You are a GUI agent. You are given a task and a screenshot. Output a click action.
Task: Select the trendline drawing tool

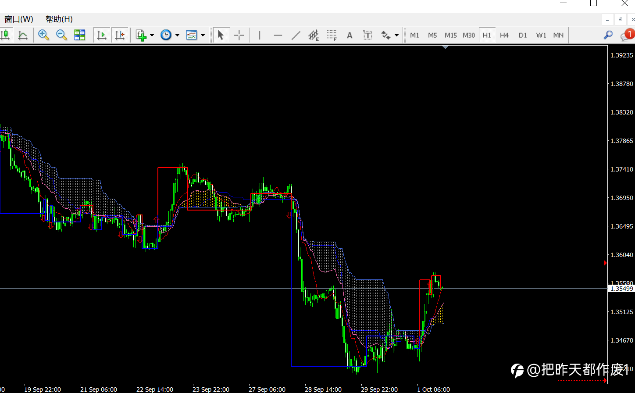pyautogui.click(x=296, y=35)
